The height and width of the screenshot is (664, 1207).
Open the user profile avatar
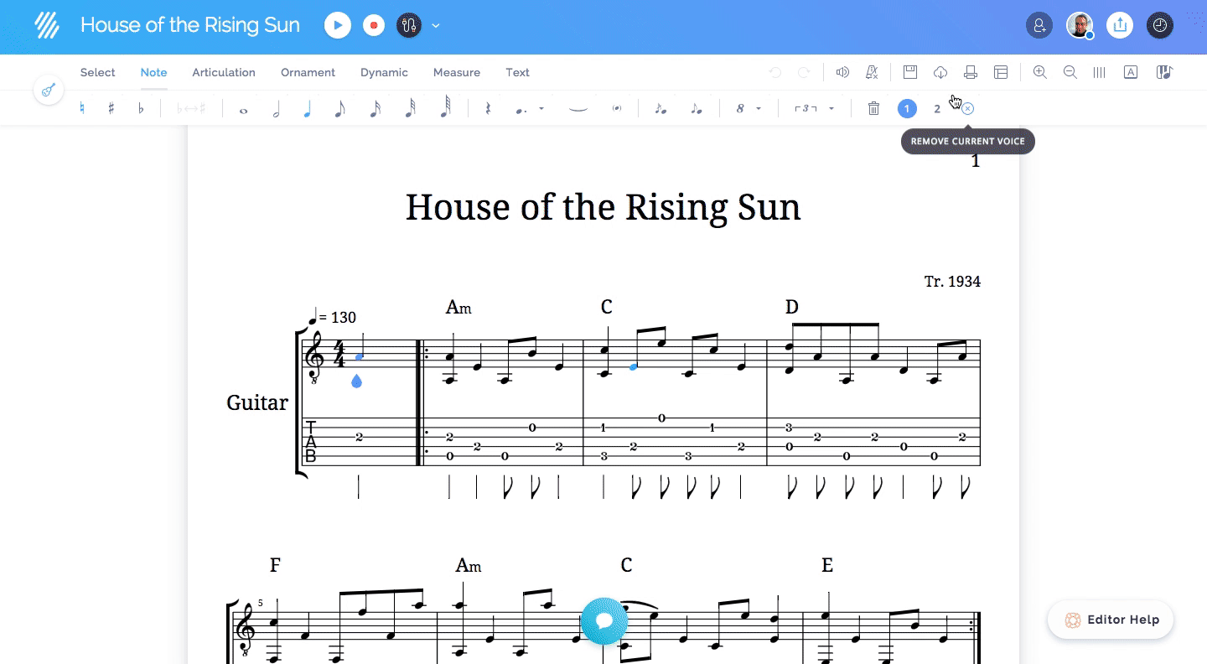pyautogui.click(x=1080, y=25)
